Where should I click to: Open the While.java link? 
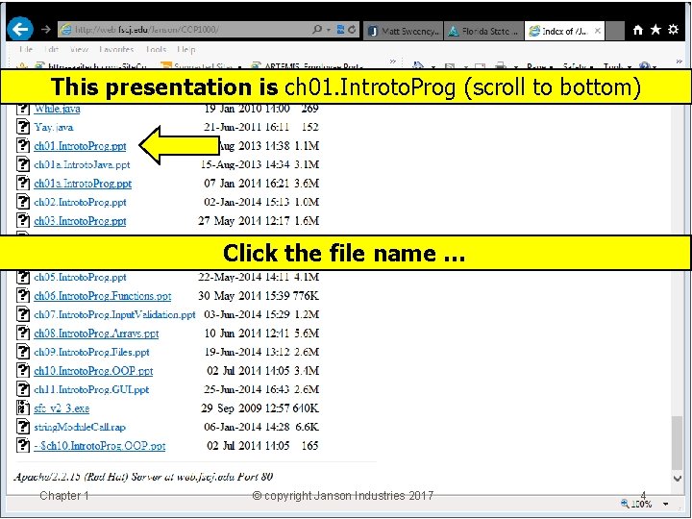pos(57,109)
